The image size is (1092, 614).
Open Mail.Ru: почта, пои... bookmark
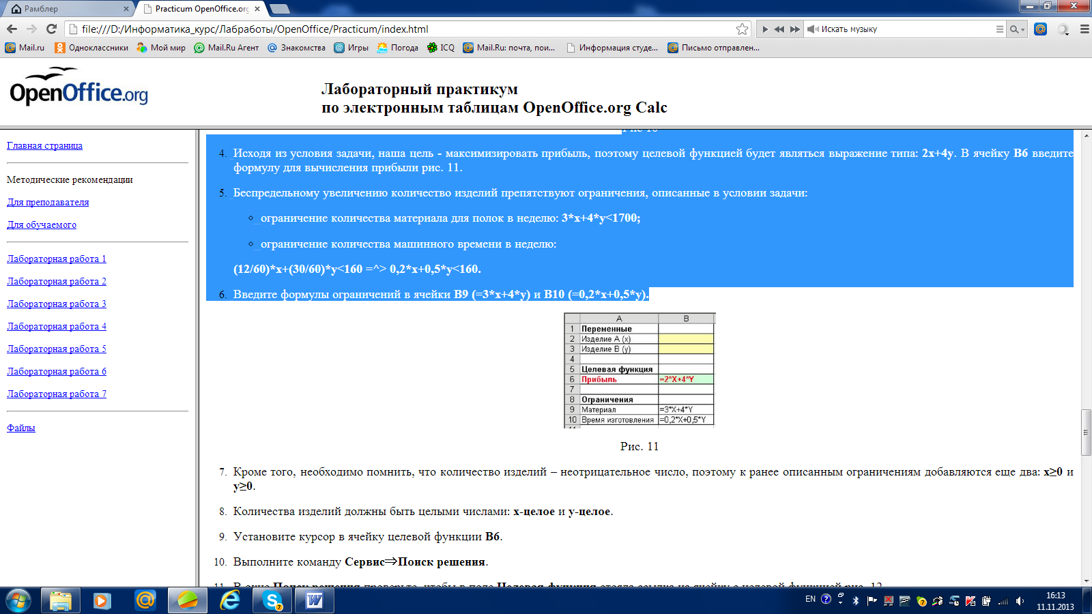(x=508, y=48)
